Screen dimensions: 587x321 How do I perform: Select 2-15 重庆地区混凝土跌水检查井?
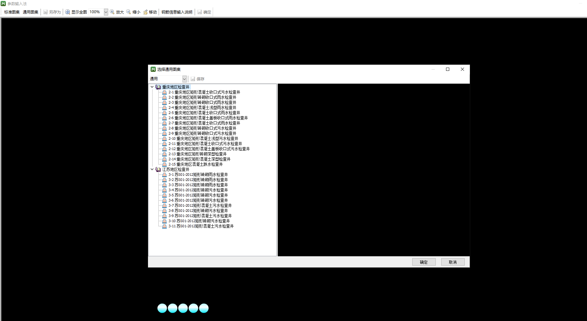[195, 164]
